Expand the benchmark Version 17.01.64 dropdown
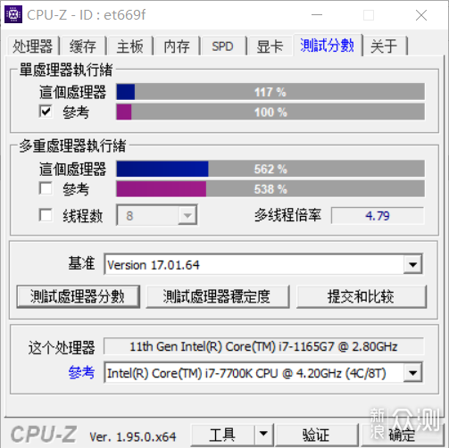This screenshot has width=449, height=448. pos(412,264)
